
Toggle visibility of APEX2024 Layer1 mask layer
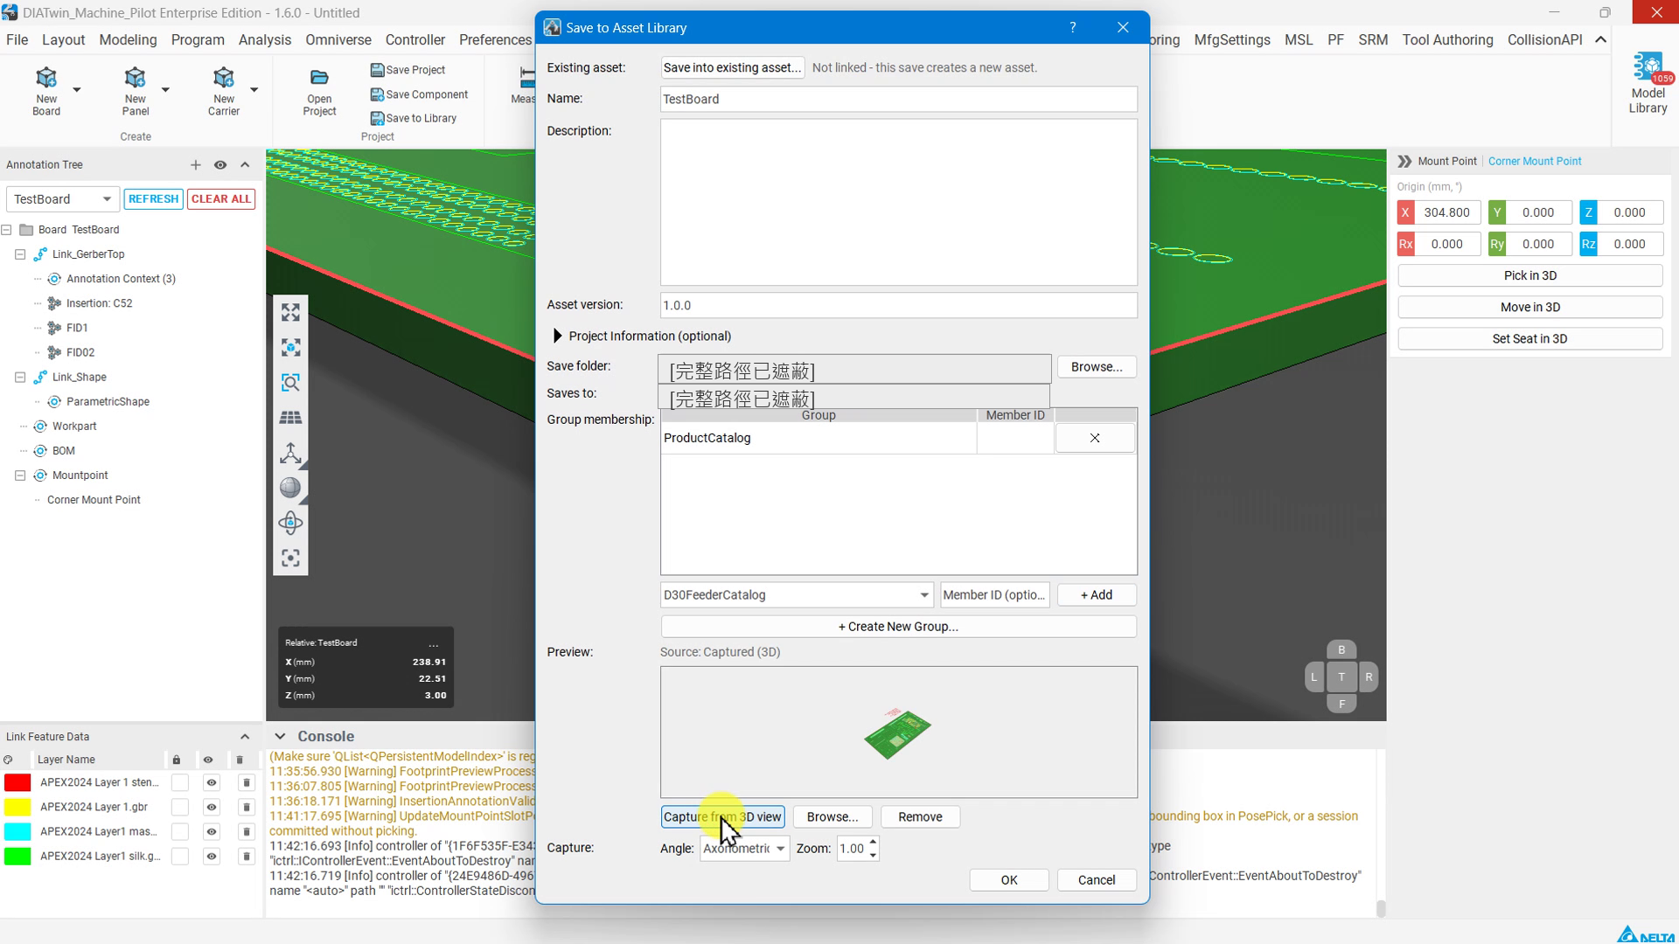point(211,831)
